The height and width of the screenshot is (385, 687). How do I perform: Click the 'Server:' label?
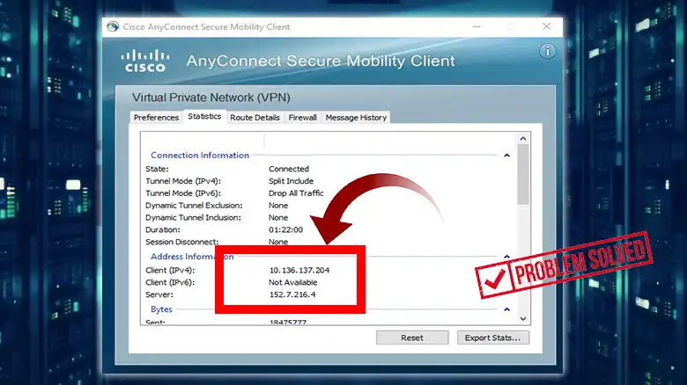(x=159, y=294)
